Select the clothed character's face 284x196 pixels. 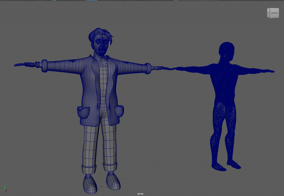tap(102, 46)
